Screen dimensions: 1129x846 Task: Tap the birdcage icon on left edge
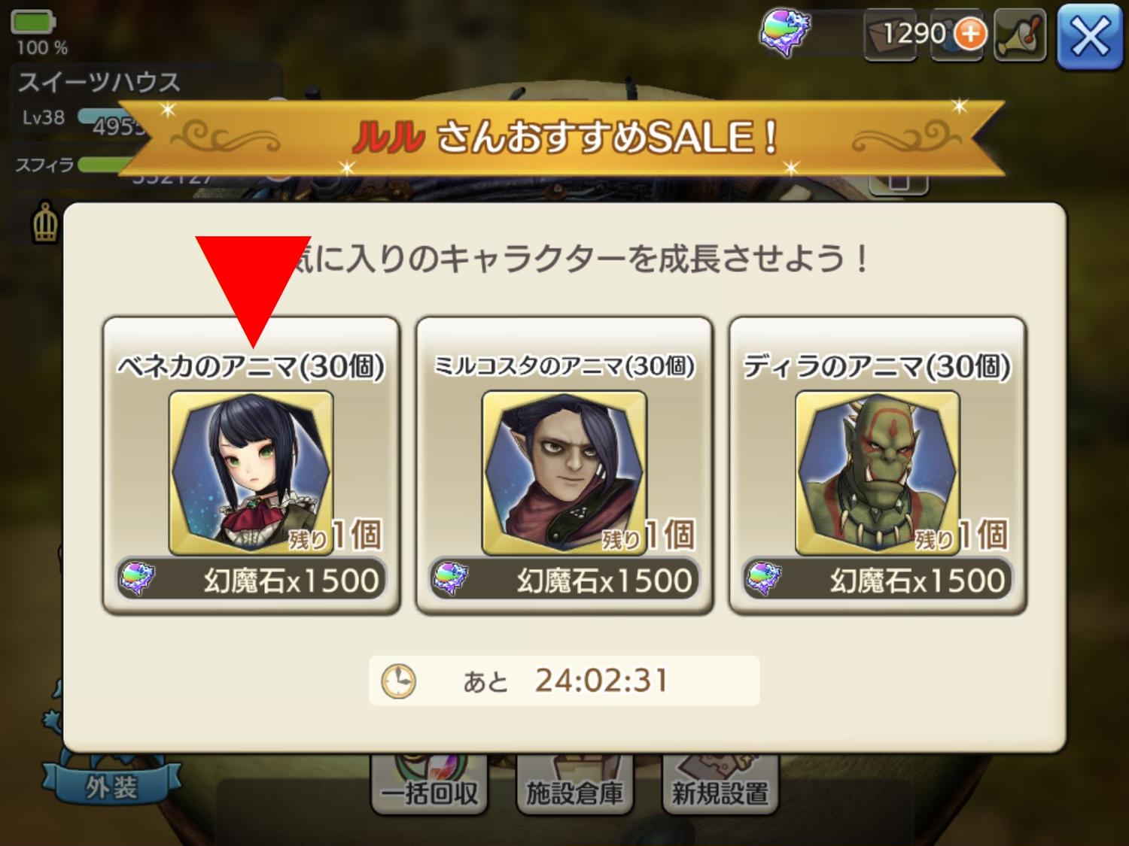click(45, 223)
